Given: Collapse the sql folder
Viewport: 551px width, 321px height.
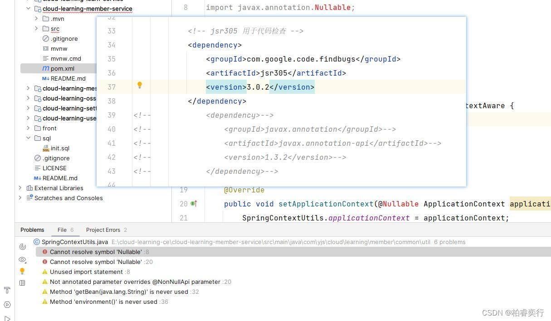Looking at the screenshot, I should point(28,138).
